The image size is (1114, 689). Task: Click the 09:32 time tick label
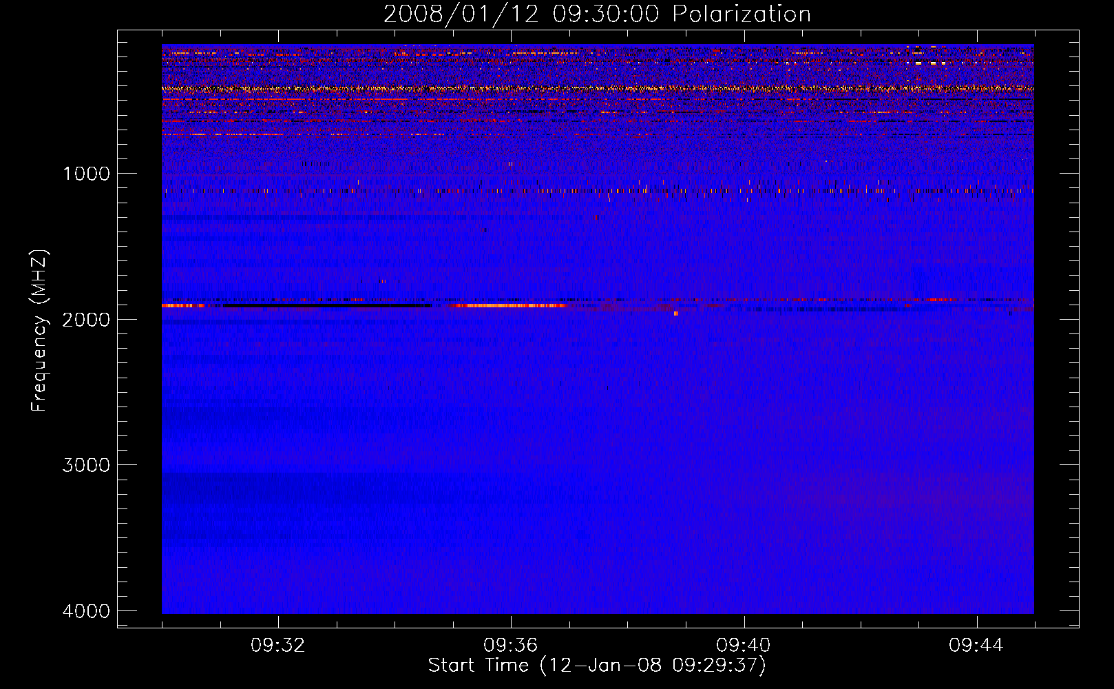pos(278,646)
